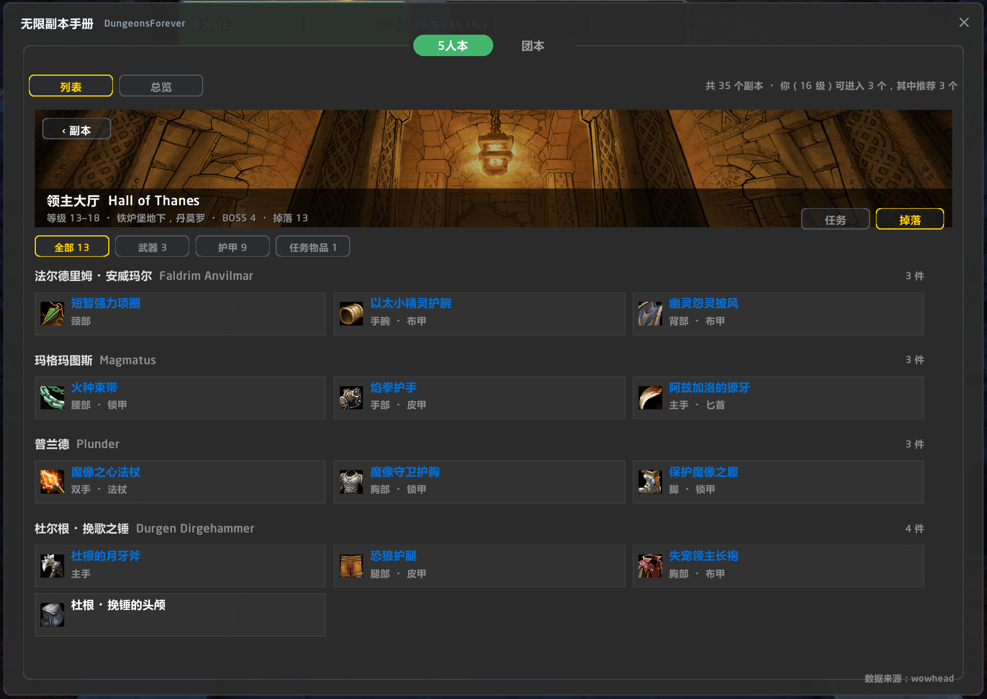Open the 焰拳护手 item link
The image size is (987, 699).
pos(394,388)
